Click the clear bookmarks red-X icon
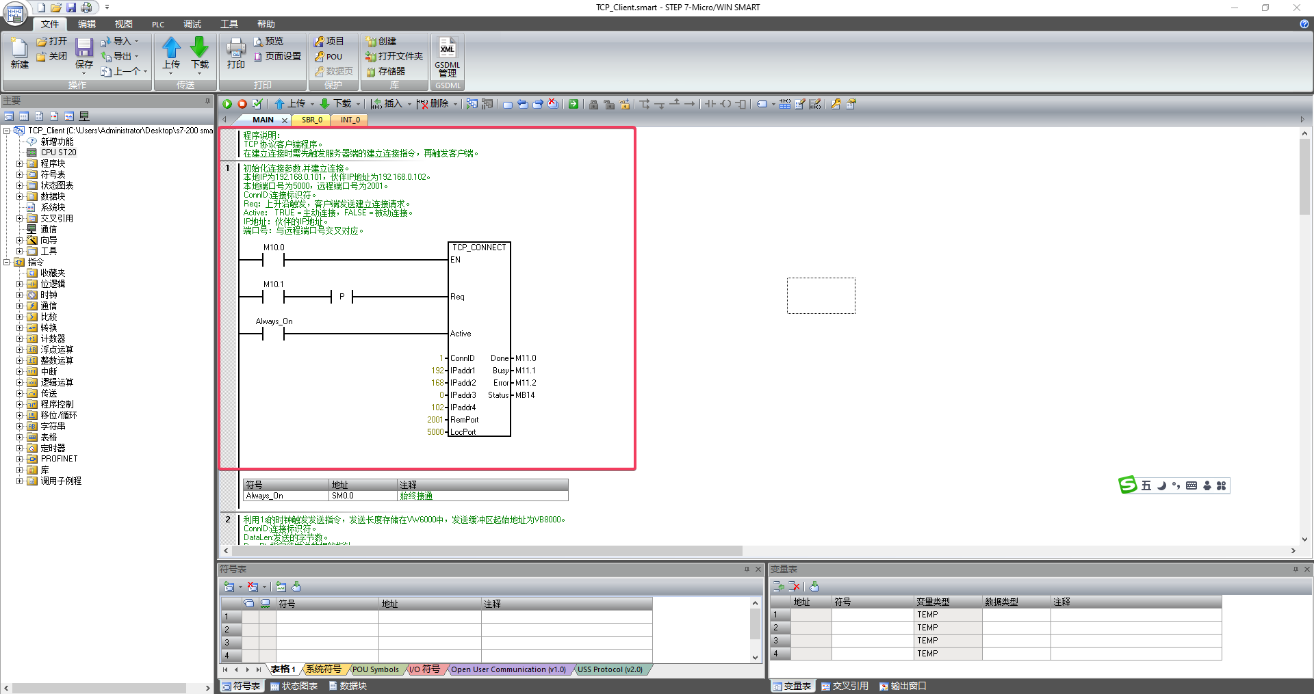This screenshot has width=1314, height=694. tap(553, 104)
